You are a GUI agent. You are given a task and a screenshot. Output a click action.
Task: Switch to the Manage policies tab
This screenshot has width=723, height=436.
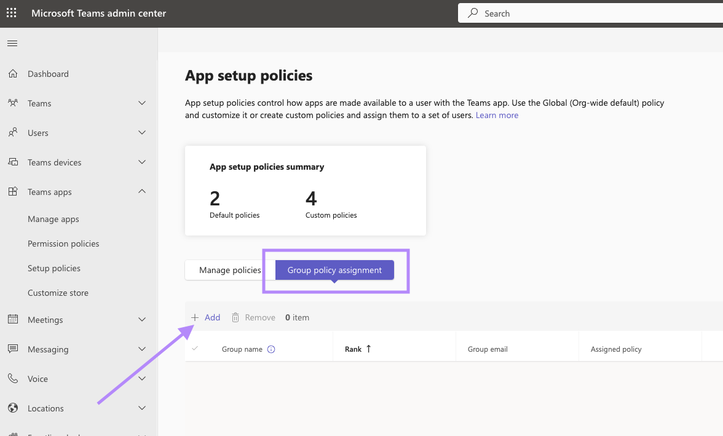click(230, 270)
